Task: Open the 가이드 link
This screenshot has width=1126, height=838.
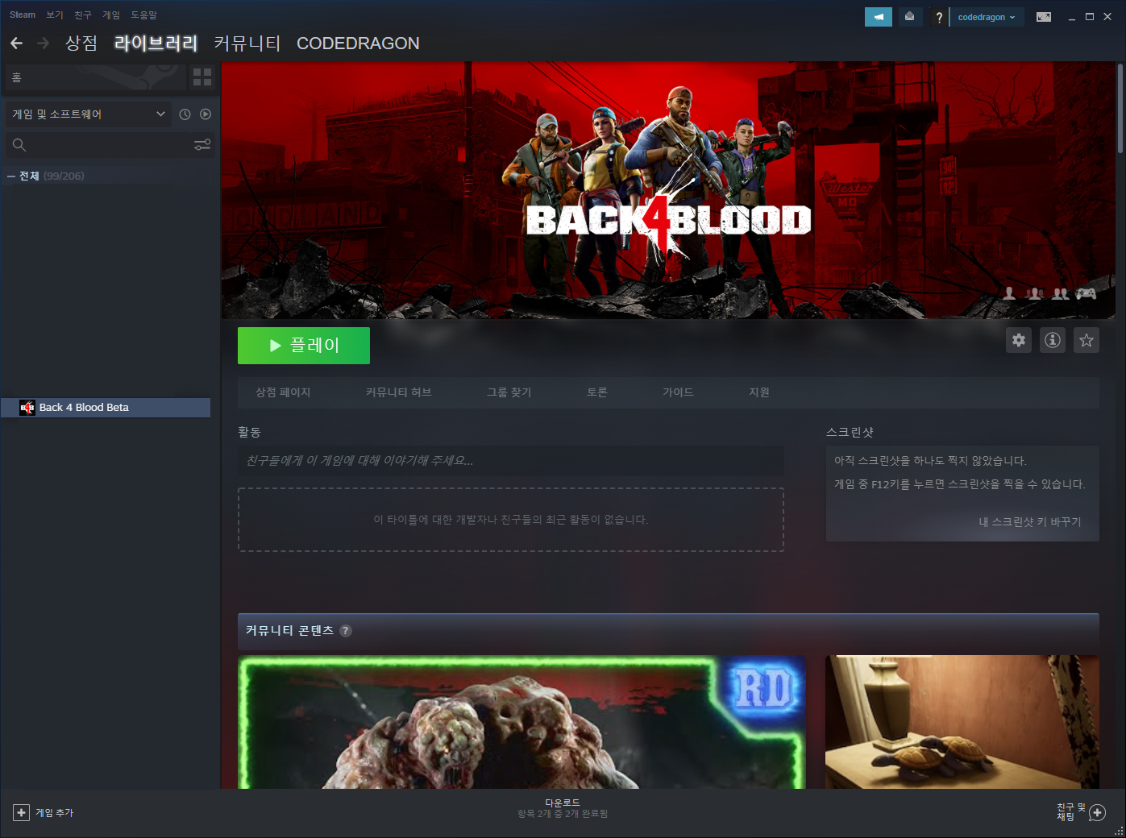Action: [678, 392]
